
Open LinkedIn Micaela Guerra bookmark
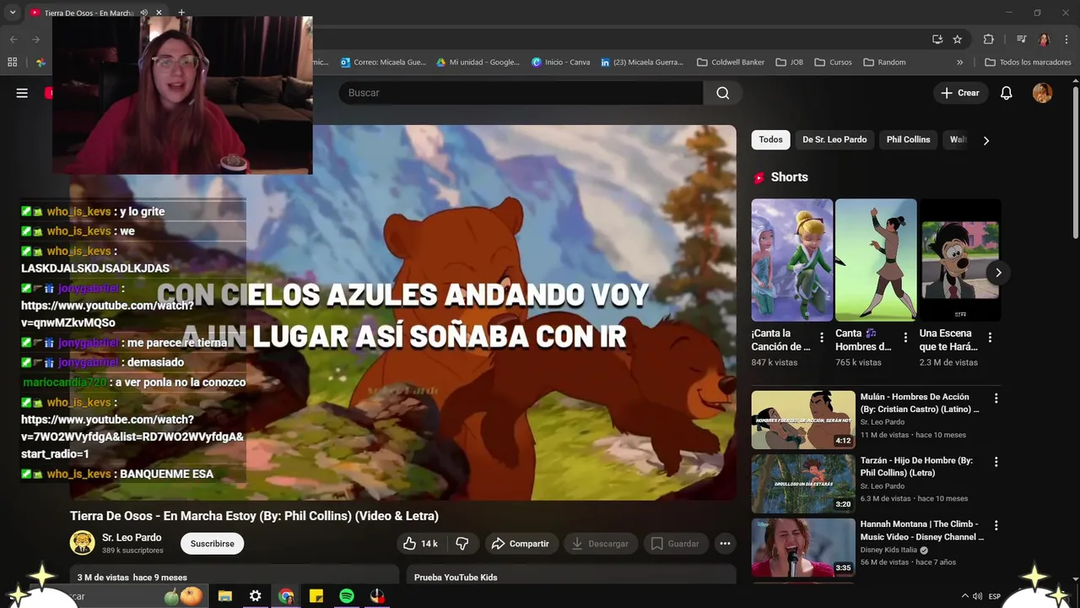[x=642, y=62]
